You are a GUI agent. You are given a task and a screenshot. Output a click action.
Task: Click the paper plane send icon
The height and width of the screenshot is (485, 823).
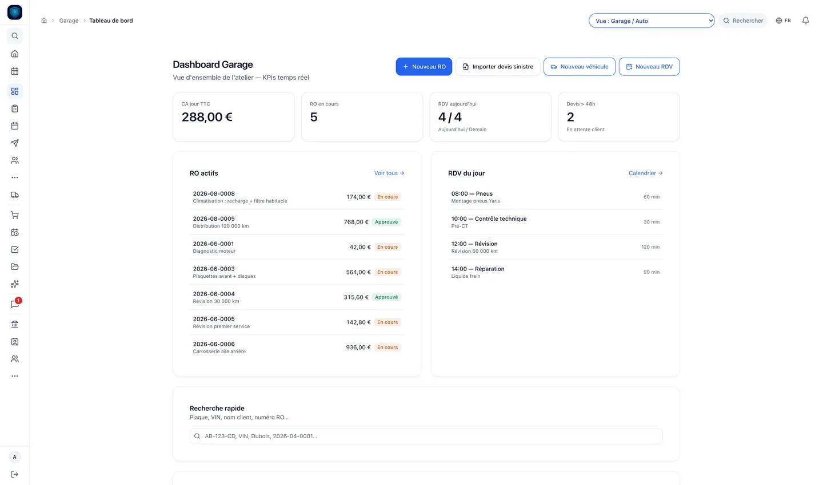tap(15, 143)
